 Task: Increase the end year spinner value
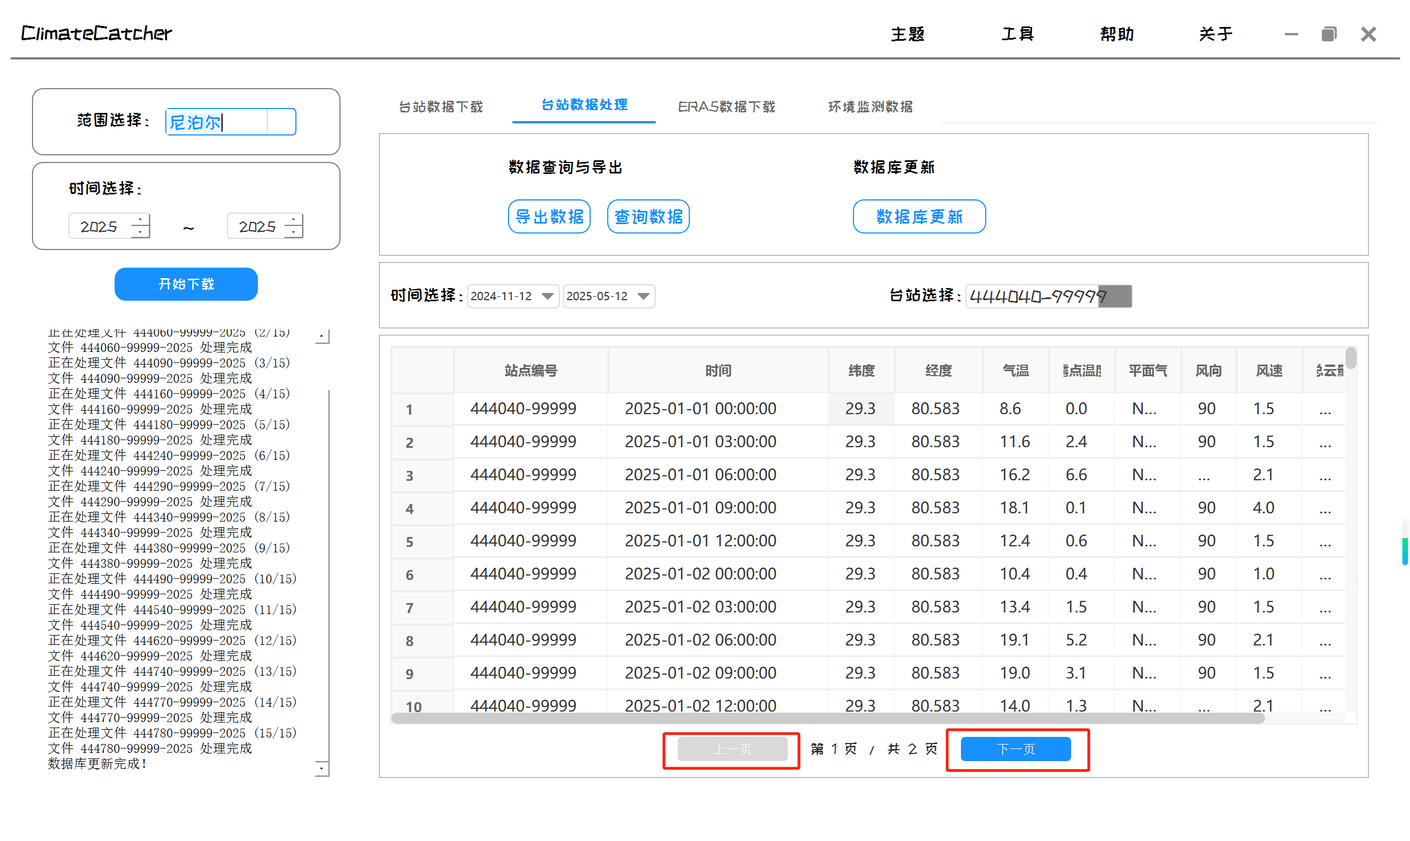click(x=293, y=220)
